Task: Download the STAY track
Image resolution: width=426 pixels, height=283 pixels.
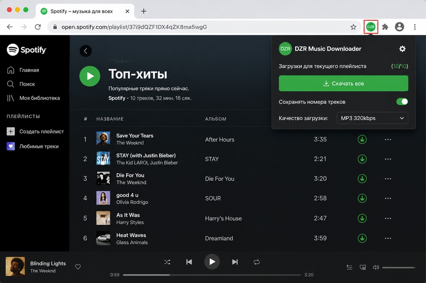Action: [x=362, y=159]
